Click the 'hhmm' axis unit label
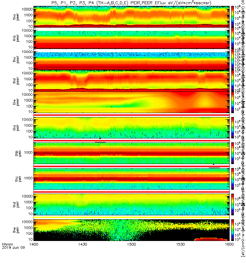The image size is (246, 263). [x=7, y=244]
